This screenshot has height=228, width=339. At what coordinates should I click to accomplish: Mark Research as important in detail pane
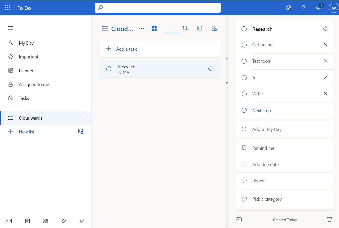tap(325, 29)
